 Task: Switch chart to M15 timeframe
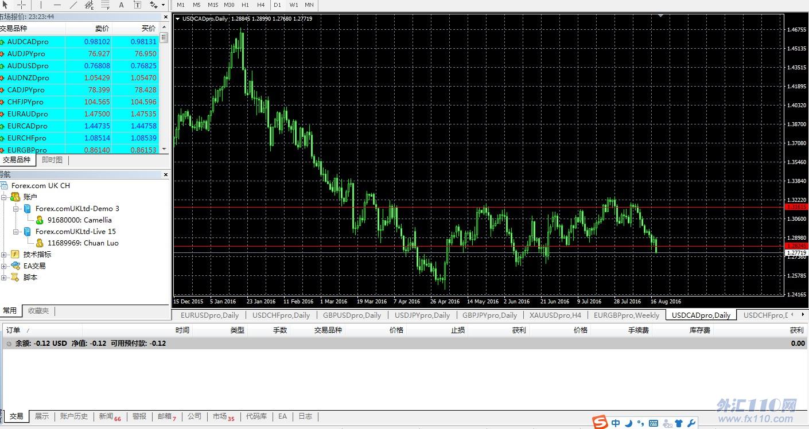213,5
